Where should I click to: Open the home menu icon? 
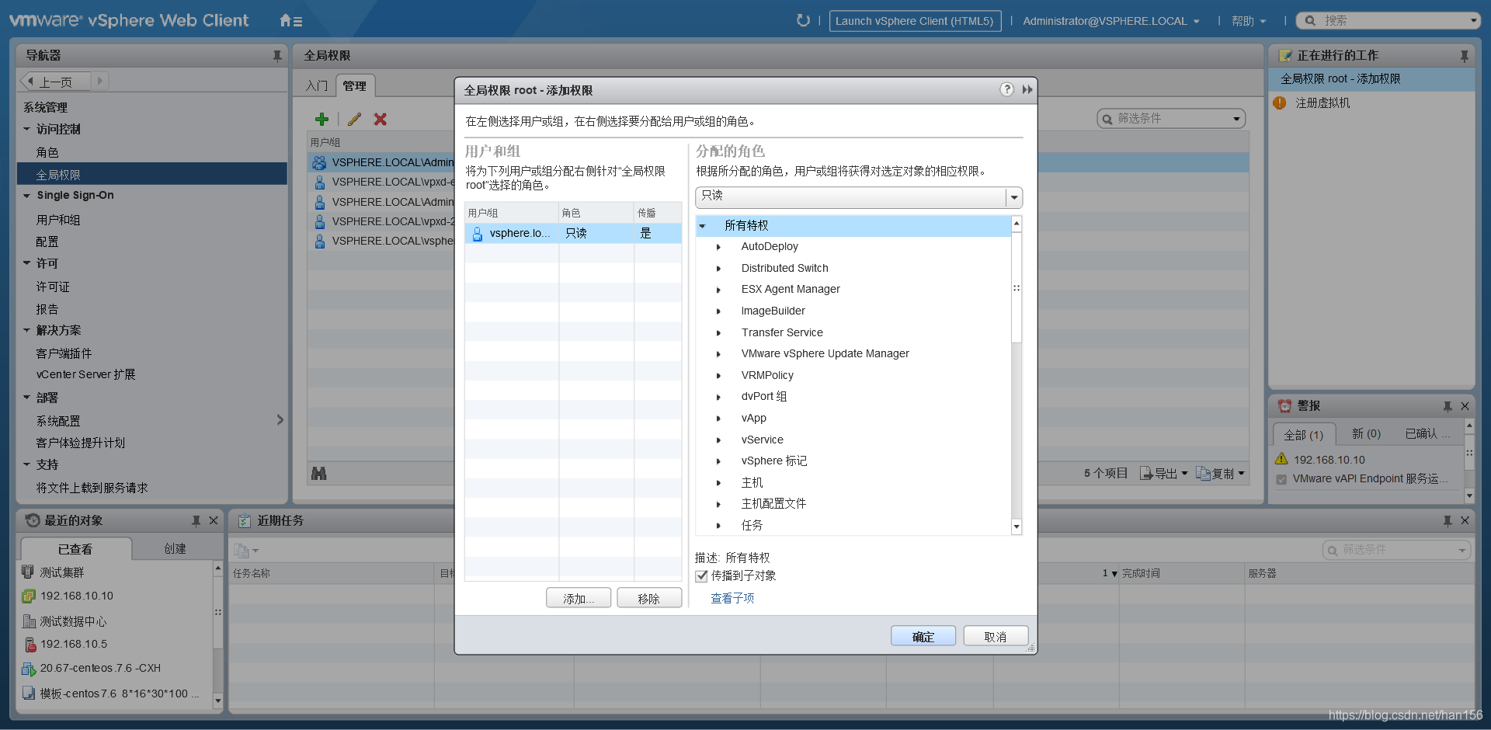point(290,21)
